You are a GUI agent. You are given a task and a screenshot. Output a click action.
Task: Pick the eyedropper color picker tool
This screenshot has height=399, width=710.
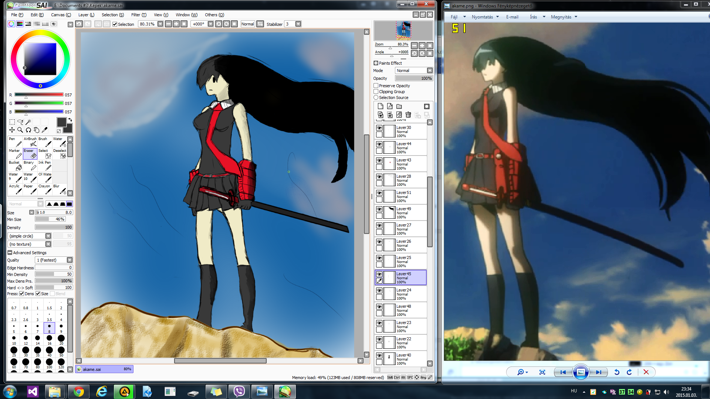pos(44,130)
